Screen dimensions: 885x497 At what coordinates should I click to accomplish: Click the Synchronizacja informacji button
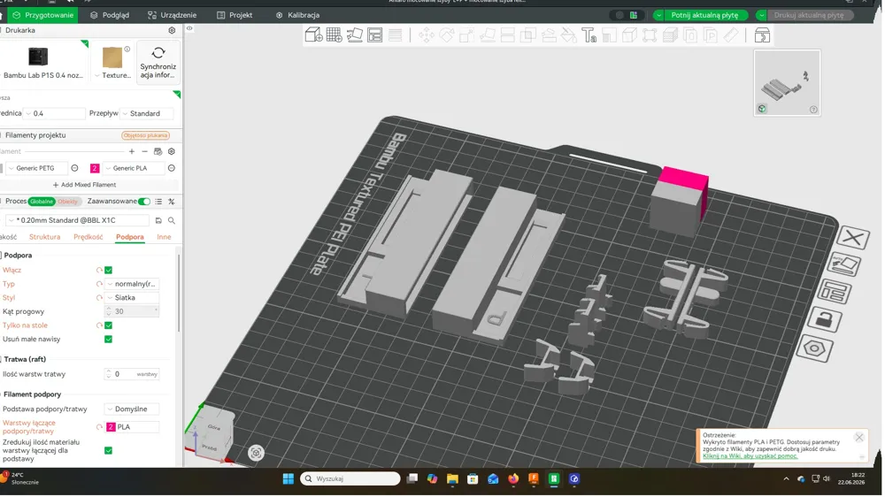coord(158,62)
